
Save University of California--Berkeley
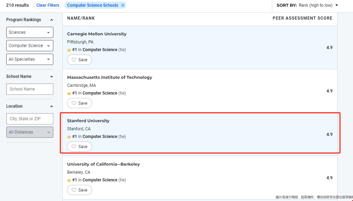coord(79,190)
